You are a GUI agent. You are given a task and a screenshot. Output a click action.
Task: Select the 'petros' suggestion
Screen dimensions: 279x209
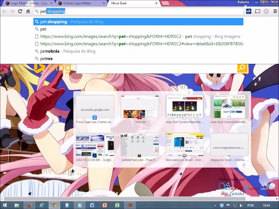(x=138, y=58)
